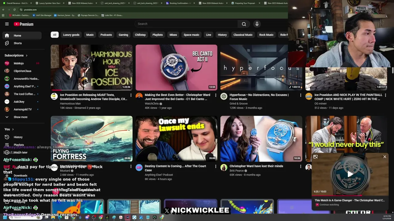Image resolution: width=394 pixels, height=221 pixels.
Task: Open Bel Canto Act II watch thumbnail
Action: [x=176, y=68]
